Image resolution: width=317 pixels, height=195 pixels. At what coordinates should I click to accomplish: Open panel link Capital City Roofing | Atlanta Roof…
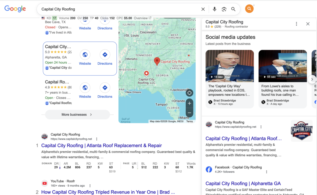pos(244,138)
